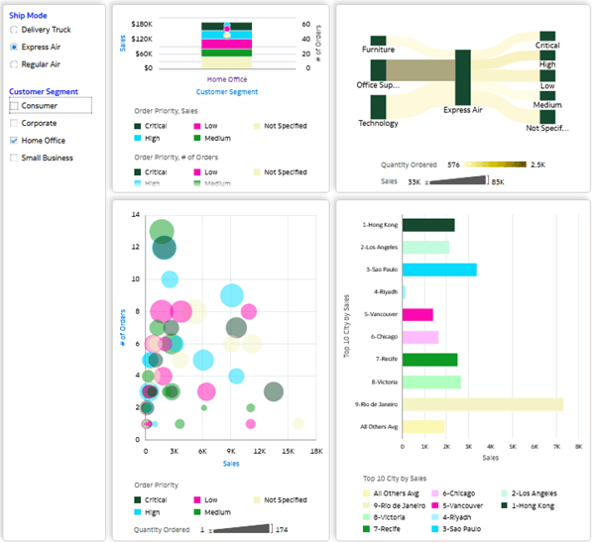The width and height of the screenshot is (595, 543).
Task: Click the 5-Vancouver bar
Action: tap(417, 315)
